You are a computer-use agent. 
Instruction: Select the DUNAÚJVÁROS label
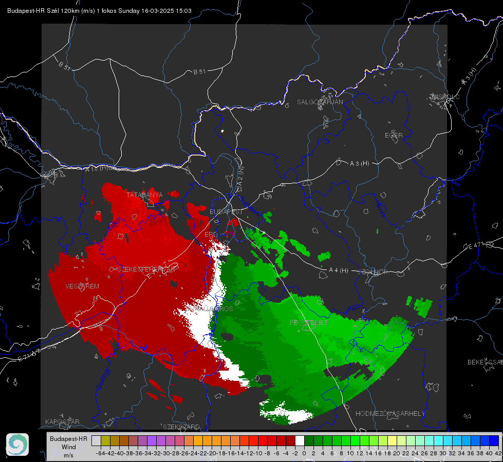209,309
